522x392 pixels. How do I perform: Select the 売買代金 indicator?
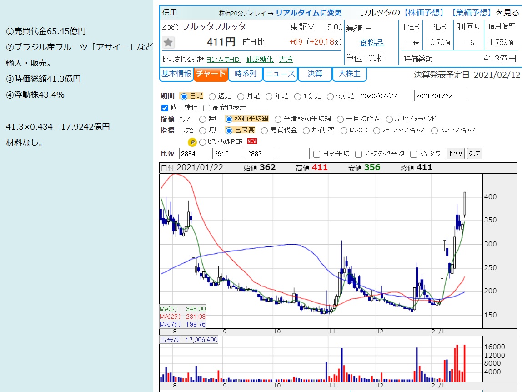264,131
